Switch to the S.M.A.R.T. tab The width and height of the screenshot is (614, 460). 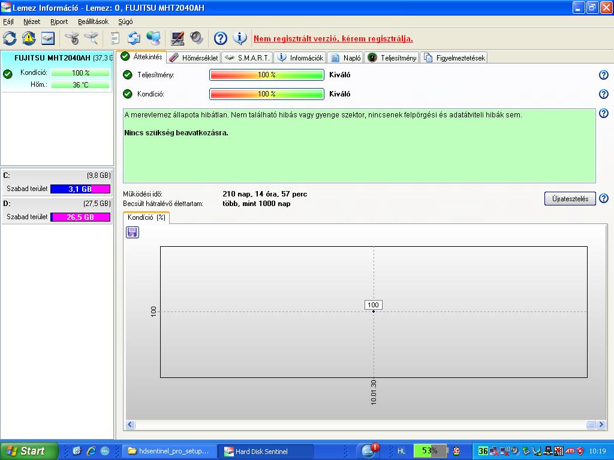tap(247, 58)
